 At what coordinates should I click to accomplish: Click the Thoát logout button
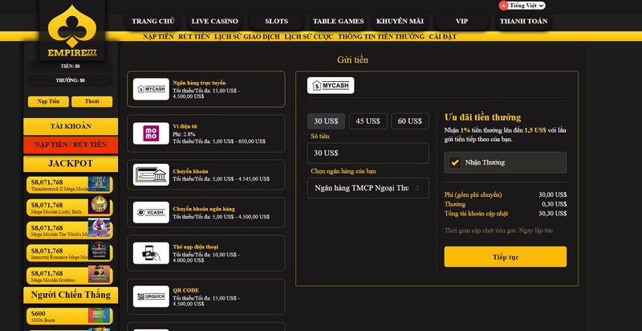click(91, 101)
